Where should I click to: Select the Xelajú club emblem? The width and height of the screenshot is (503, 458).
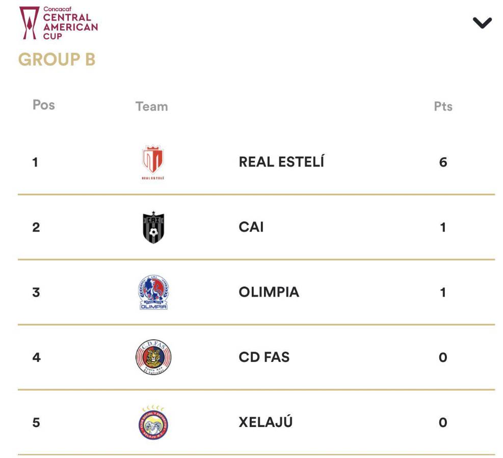[152, 422]
